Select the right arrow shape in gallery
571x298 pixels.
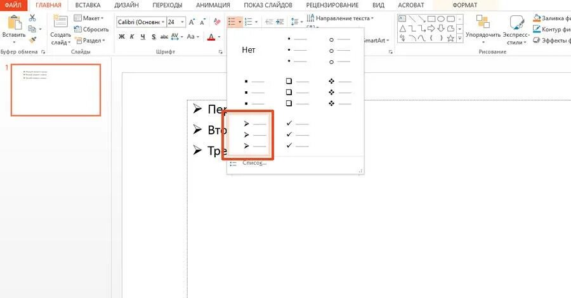coord(431,29)
